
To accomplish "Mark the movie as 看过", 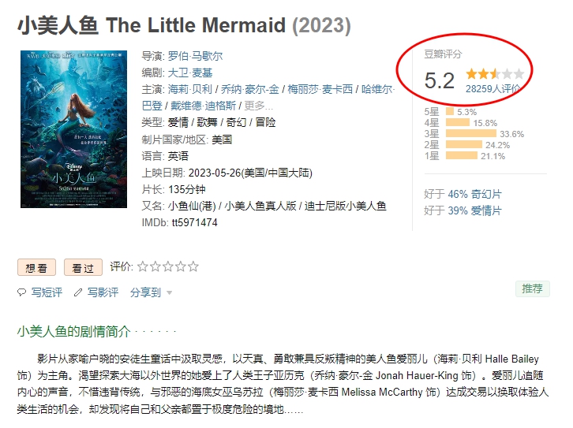I will (83, 267).
